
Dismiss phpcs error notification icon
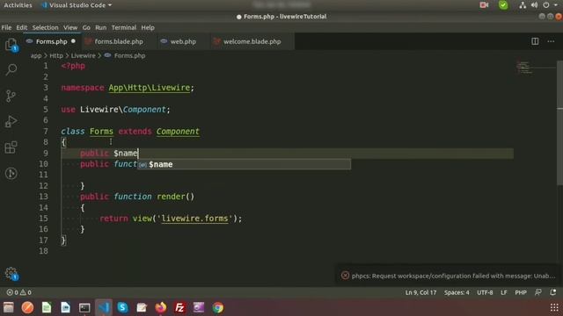click(x=345, y=276)
